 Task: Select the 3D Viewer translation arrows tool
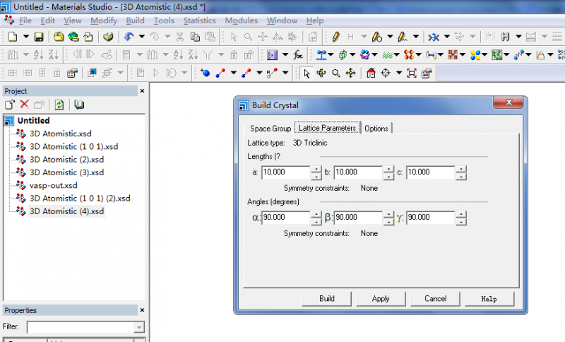(x=350, y=73)
